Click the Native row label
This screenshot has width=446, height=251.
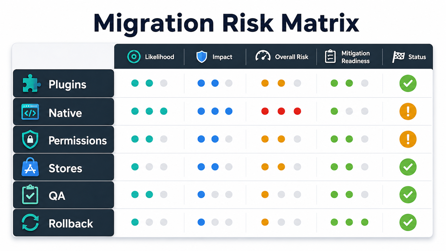(x=65, y=113)
